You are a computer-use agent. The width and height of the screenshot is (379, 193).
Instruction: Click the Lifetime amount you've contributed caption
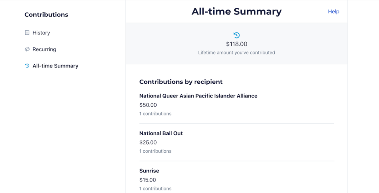click(x=237, y=53)
